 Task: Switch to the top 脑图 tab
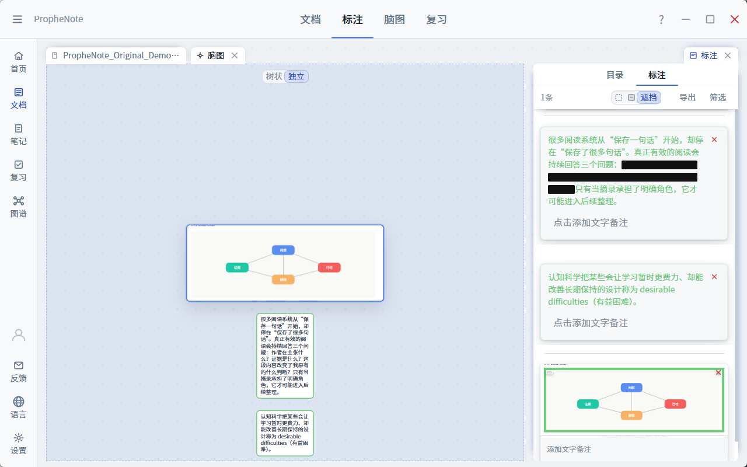pyautogui.click(x=395, y=19)
